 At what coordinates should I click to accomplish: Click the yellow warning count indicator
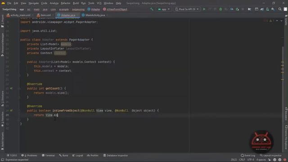[x=271, y=21]
